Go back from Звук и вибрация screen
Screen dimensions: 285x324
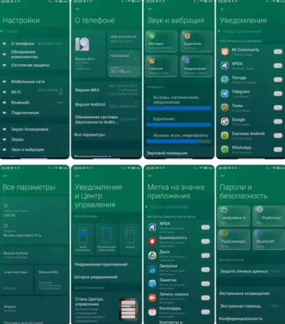click(150, 9)
